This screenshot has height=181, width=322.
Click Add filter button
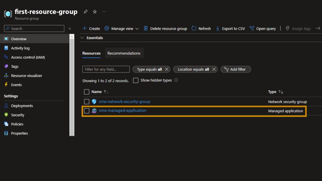coord(236,69)
